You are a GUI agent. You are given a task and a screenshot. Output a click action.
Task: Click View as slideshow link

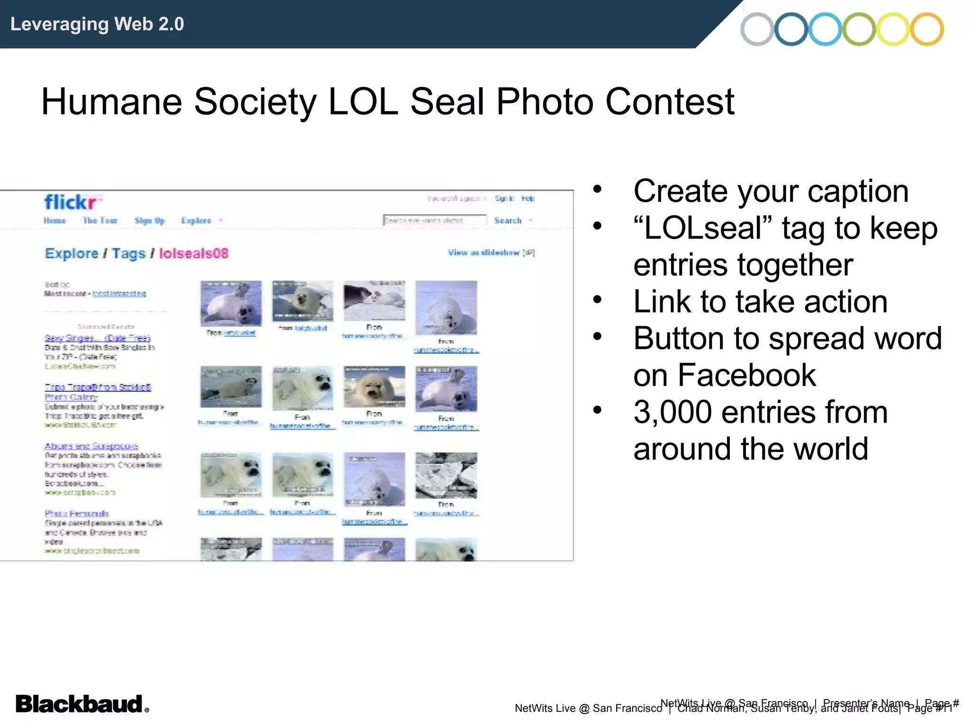(484, 253)
